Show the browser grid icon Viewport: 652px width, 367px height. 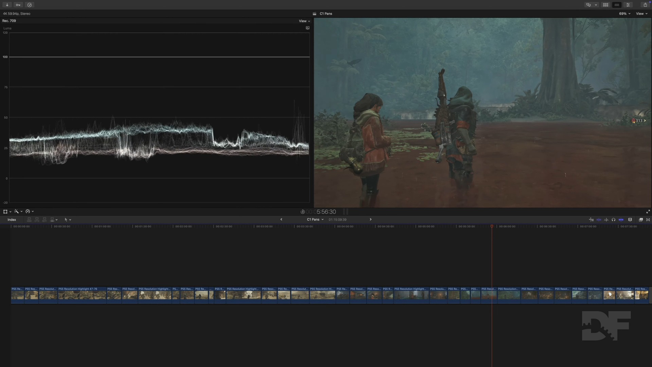pos(605,5)
